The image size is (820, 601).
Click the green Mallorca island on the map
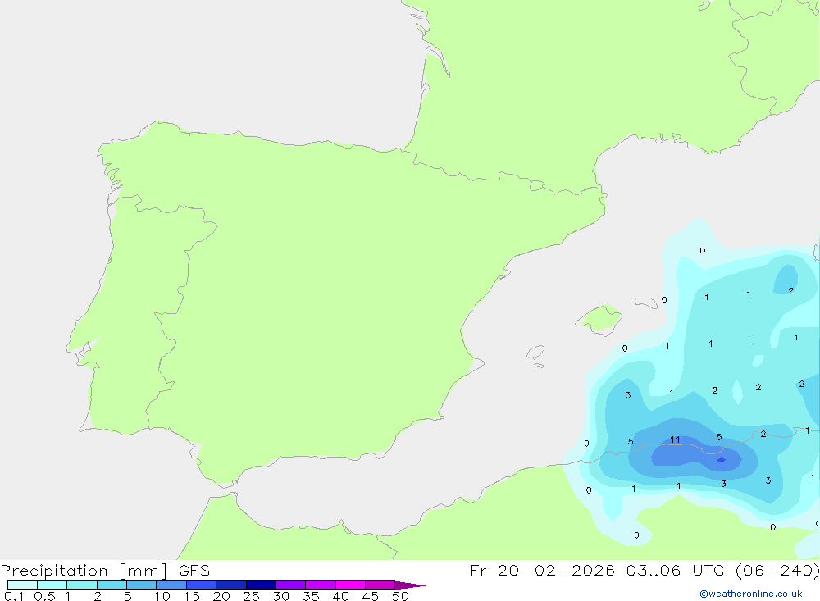click(599, 319)
